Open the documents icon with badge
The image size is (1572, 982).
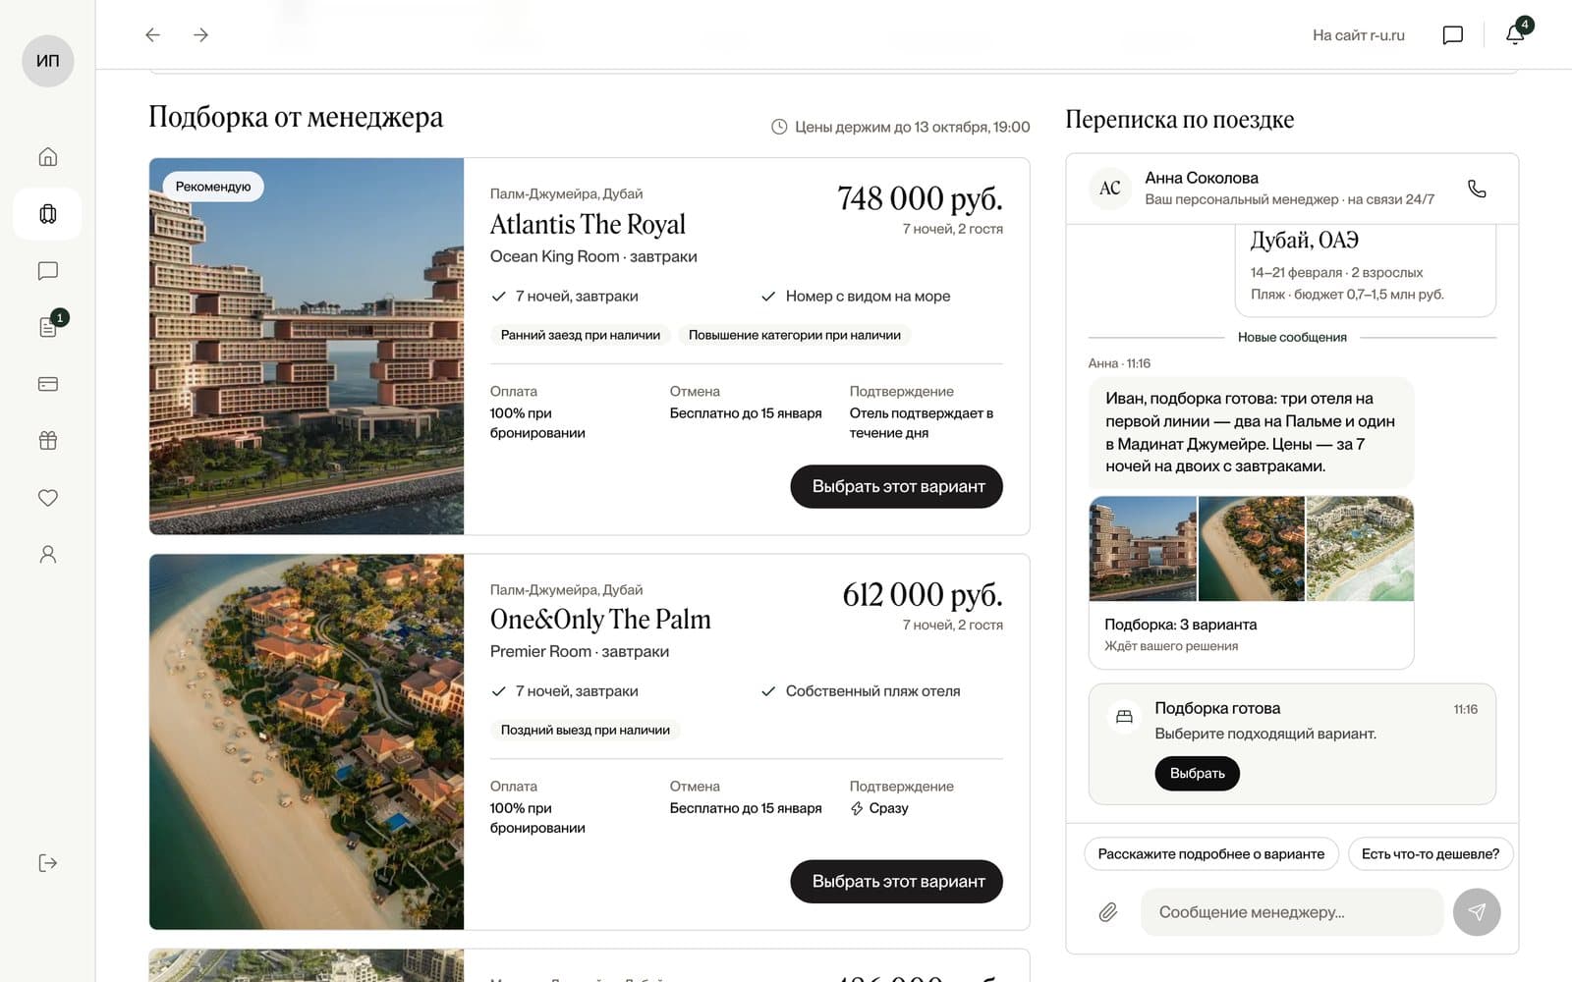tap(47, 327)
